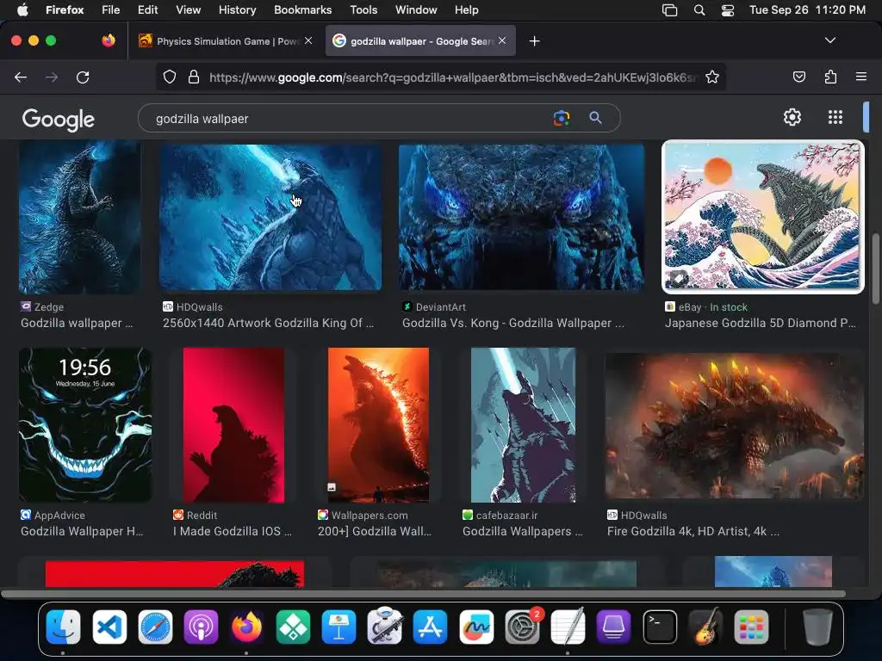
Task: Click the magnifier search button in Google
Action: click(595, 118)
